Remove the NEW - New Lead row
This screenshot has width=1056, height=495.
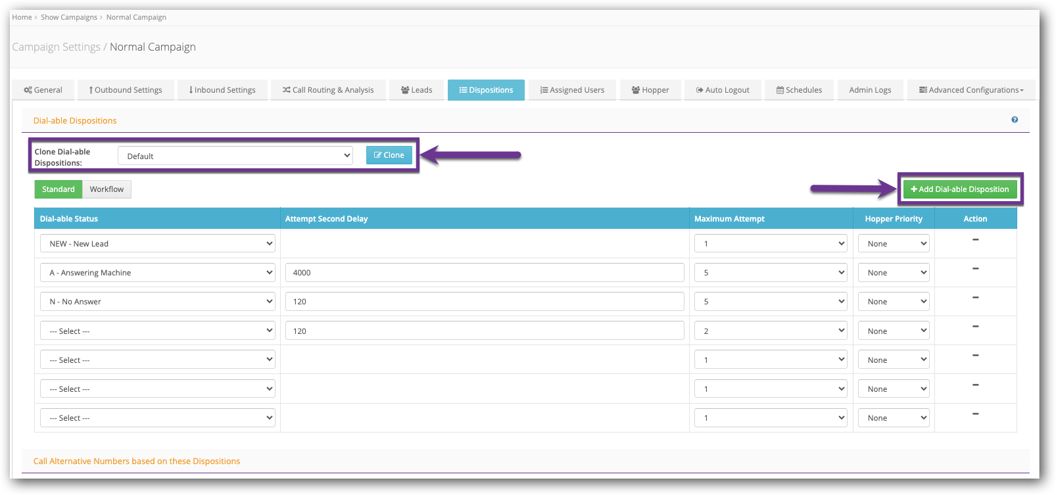click(975, 240)
